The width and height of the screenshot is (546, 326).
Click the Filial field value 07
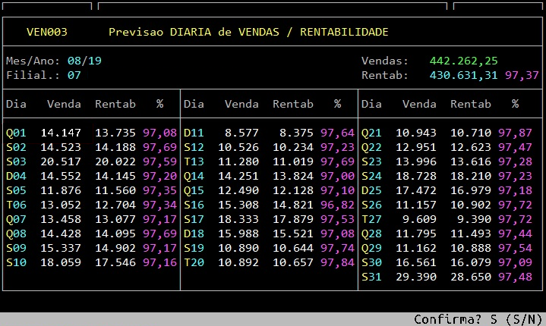pyautogui.click(x=74, y=75)
